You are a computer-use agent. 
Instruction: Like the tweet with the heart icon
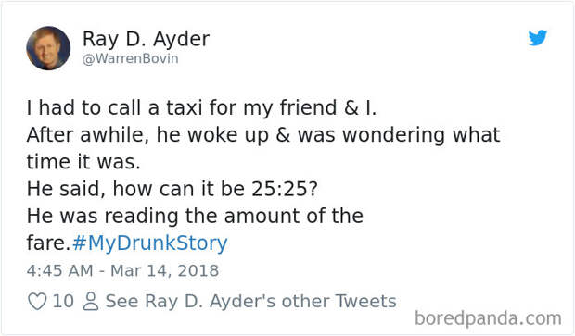pos(37,302)
